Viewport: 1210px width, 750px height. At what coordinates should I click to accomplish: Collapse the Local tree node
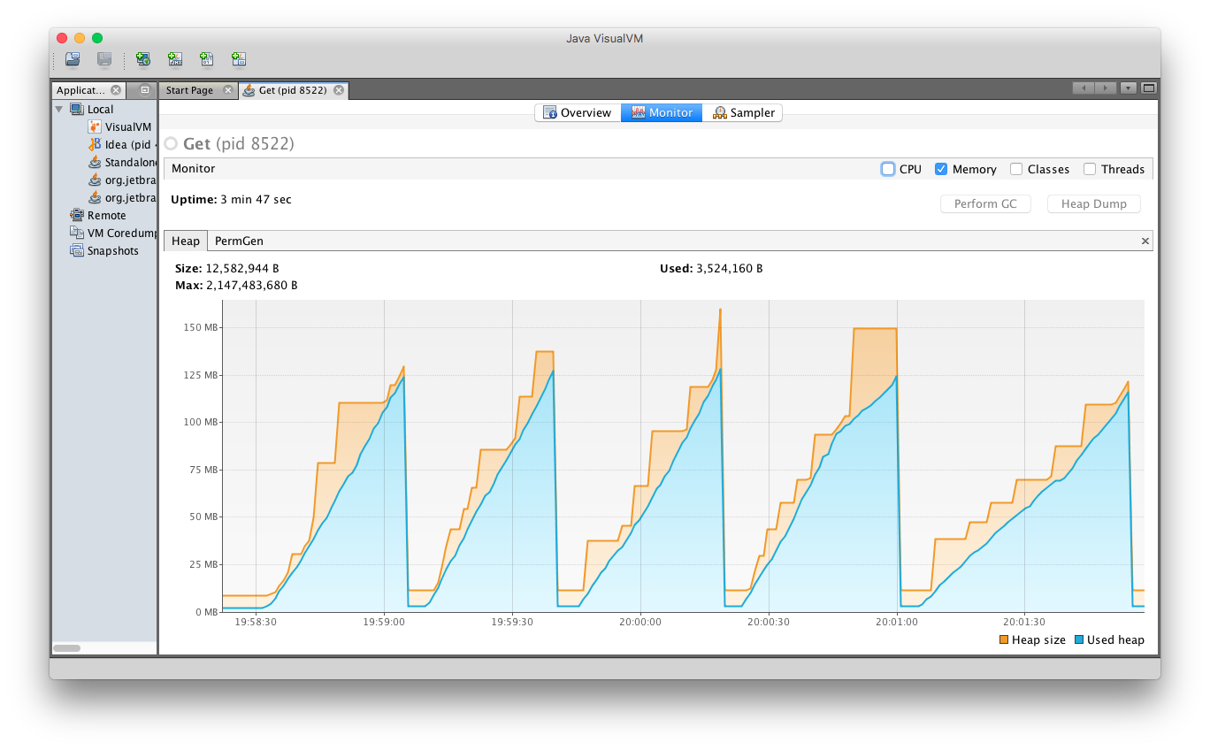coord(59,110)
